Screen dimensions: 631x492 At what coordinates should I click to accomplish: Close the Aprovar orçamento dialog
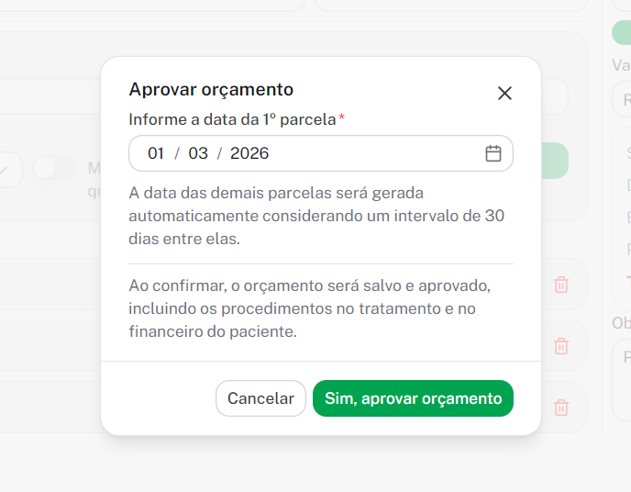[x=504, y=94]
